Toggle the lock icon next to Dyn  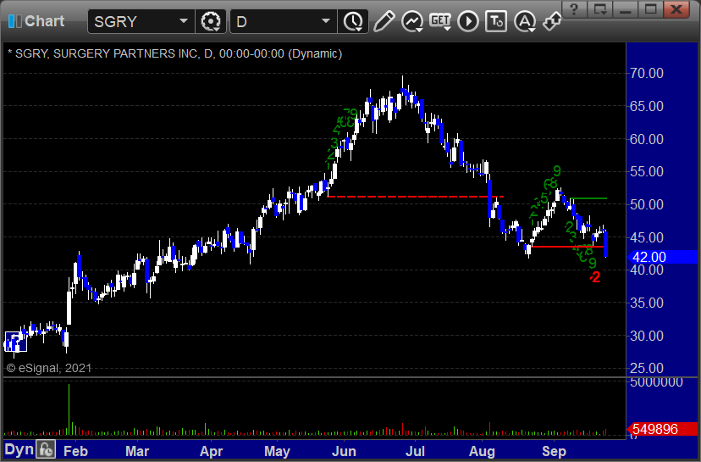coord(46,449)
